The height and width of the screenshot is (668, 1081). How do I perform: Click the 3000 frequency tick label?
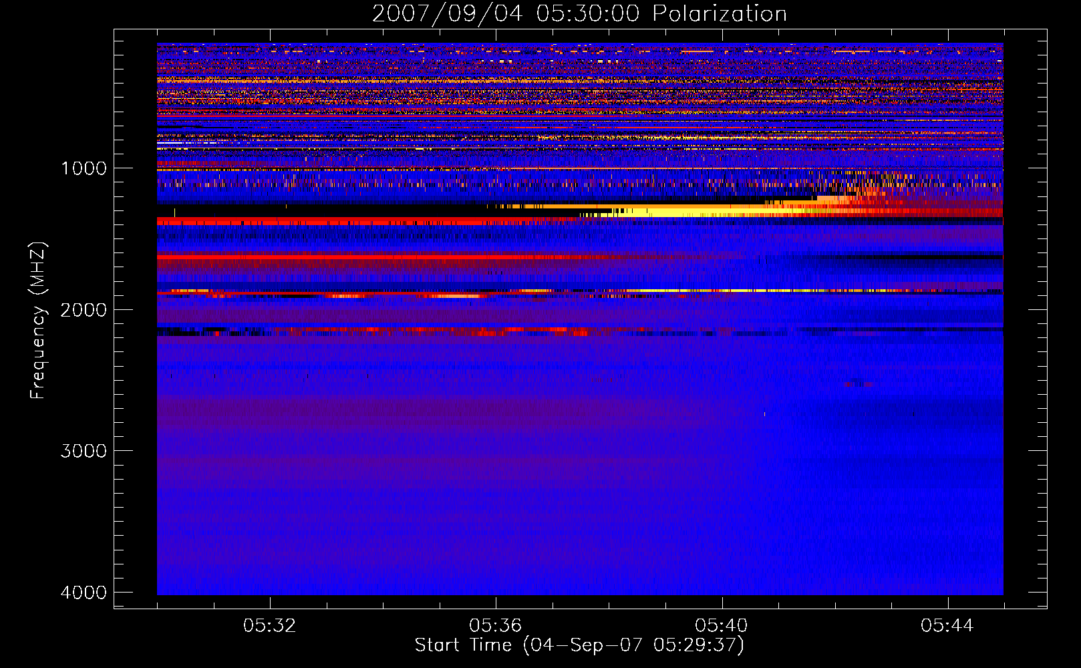tap(84, 451)
